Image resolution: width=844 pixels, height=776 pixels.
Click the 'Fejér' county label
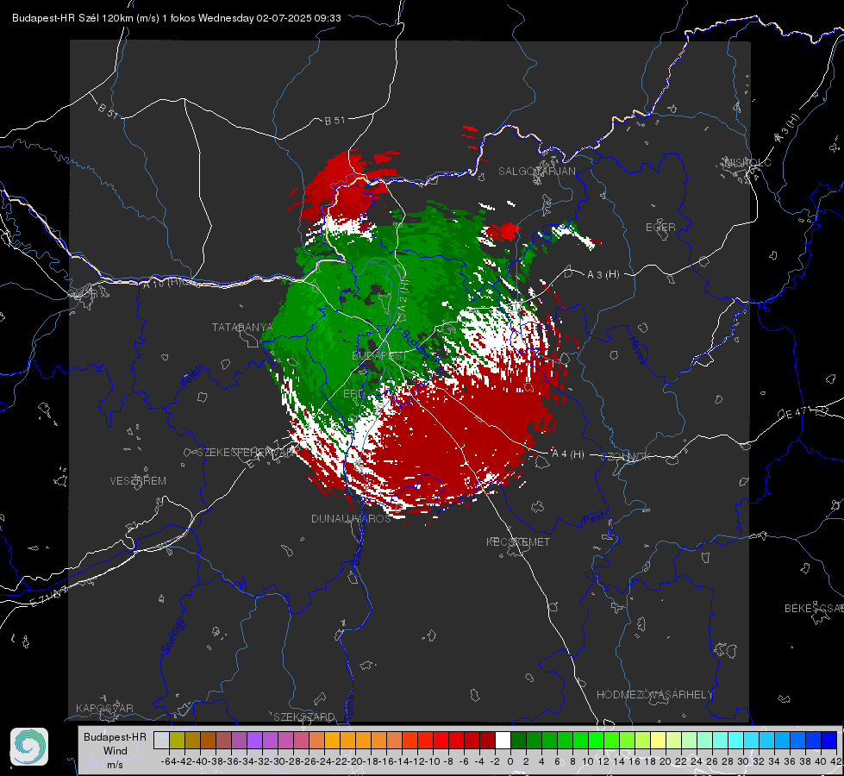coord(193,377)
